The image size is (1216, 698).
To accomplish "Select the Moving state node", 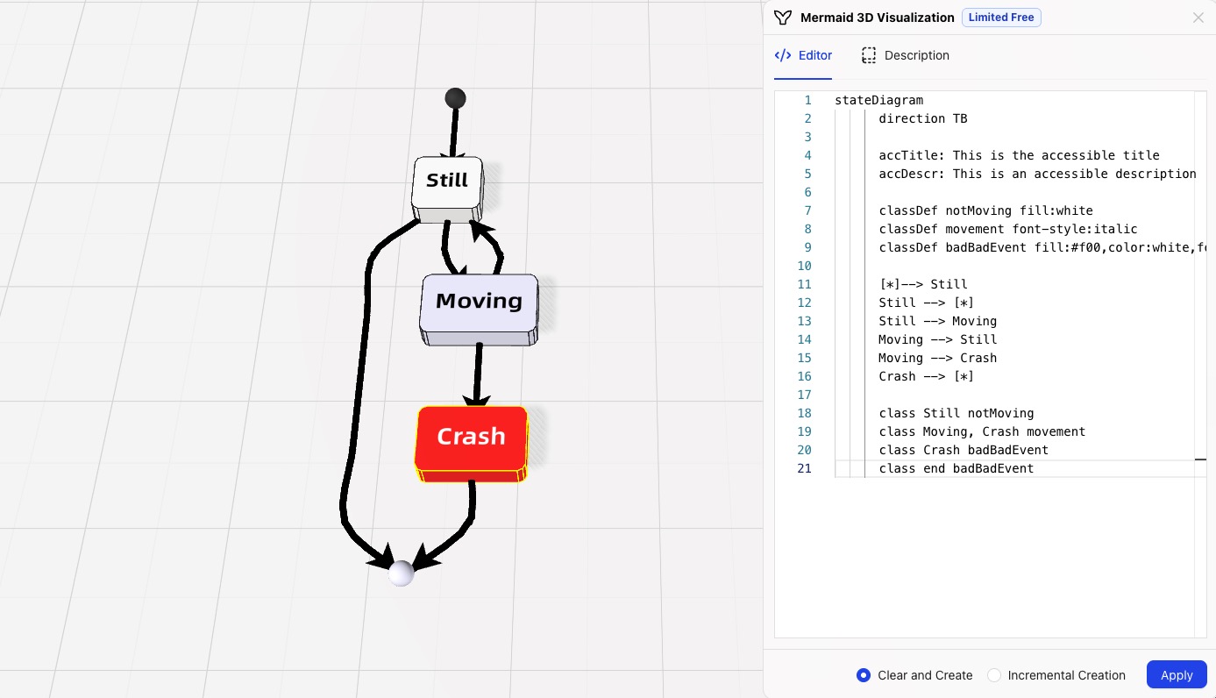I will [479, 301].
